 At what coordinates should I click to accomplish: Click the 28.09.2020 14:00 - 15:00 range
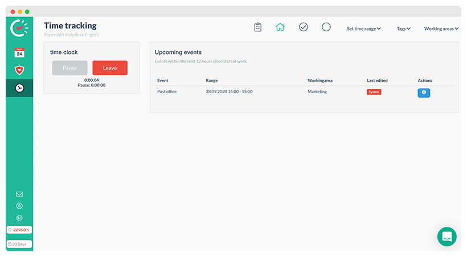pyautogui.click(x=229, y=92)
